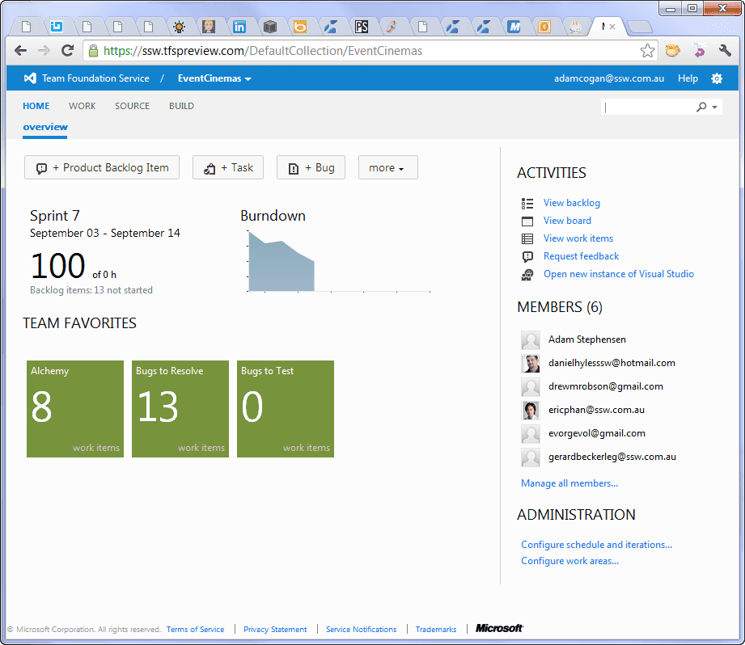This screenshot has height=645, width=745.
Task: Click the settings gear icon in header
Action: click(716, 78)
